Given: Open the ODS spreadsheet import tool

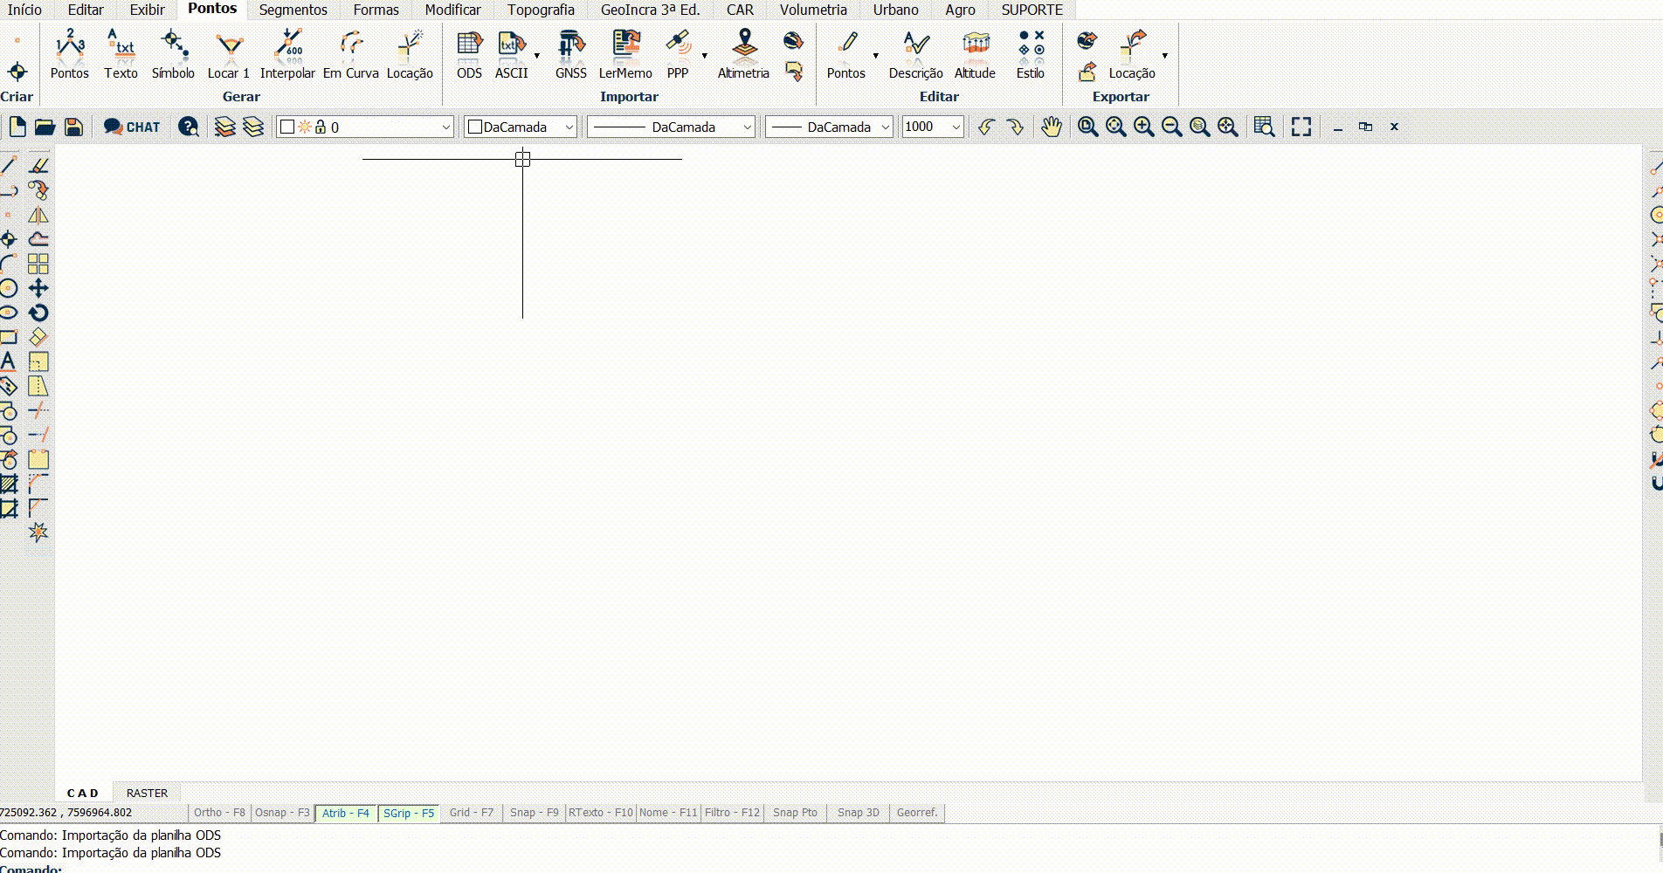Looking at the screenshot, I should pos(468,54).
